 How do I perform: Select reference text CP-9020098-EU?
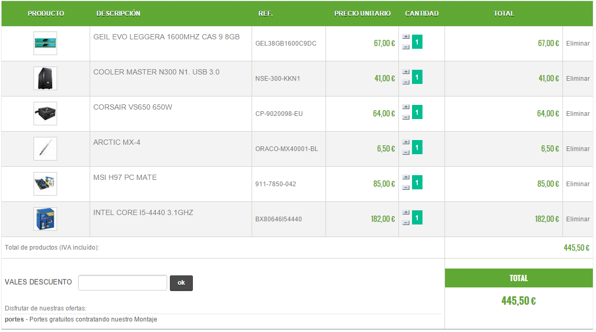[279, 114]
